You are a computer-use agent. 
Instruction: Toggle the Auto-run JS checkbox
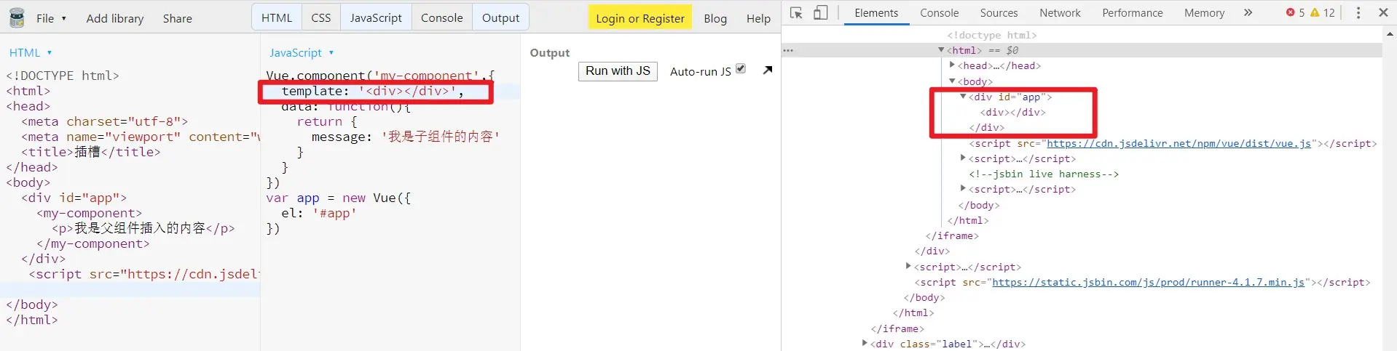pyautogui.click(x=741, y=68)
